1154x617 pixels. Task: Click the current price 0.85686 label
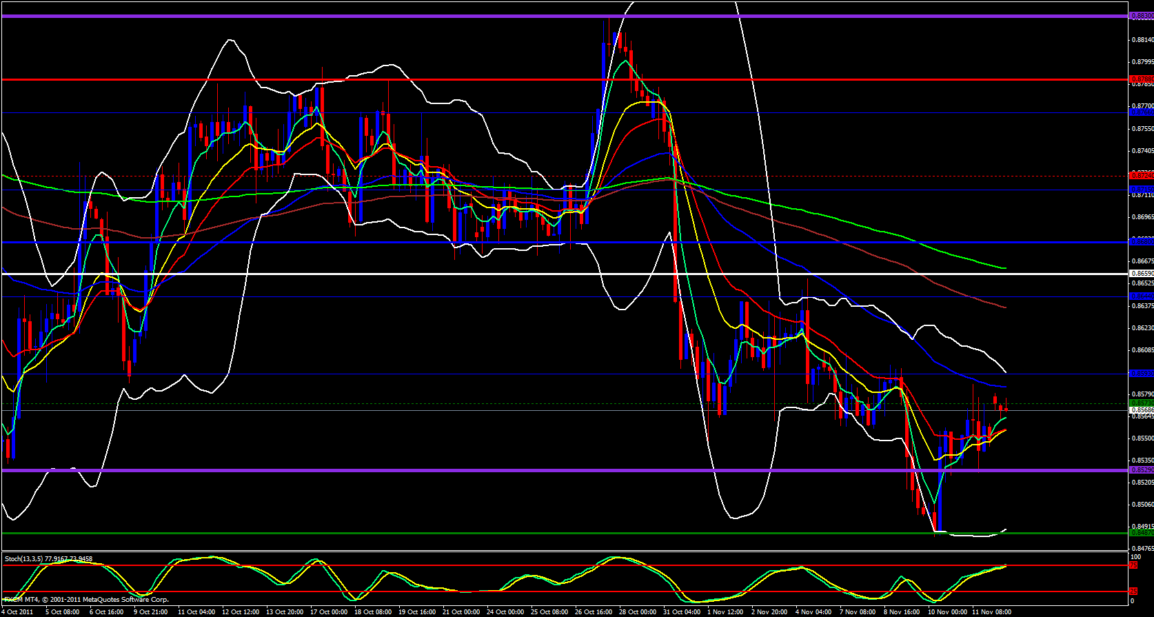pos(1141,410)
